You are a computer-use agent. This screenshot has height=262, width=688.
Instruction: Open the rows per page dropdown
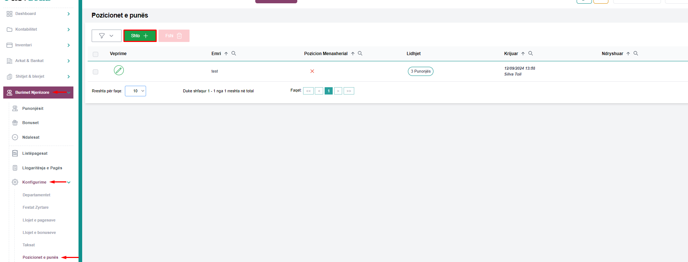coord(135,91)
